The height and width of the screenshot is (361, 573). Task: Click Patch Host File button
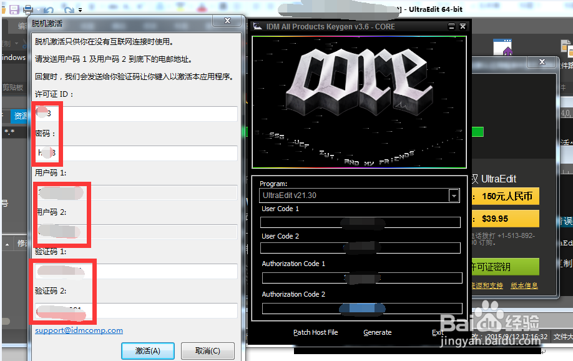(x=316, y=332)
